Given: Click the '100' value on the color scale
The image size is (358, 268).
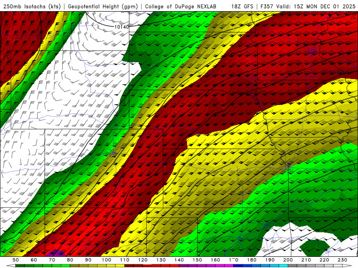Looking at the screenshot, I should point(107,260).
